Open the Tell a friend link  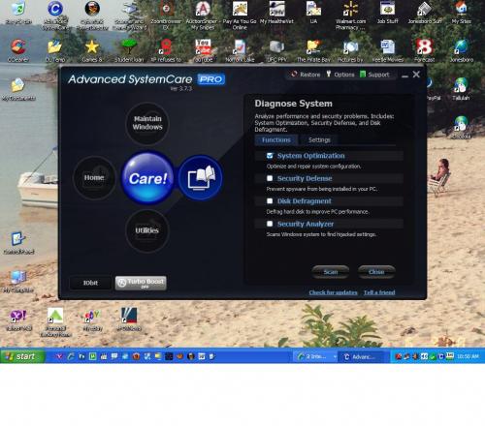379,292
